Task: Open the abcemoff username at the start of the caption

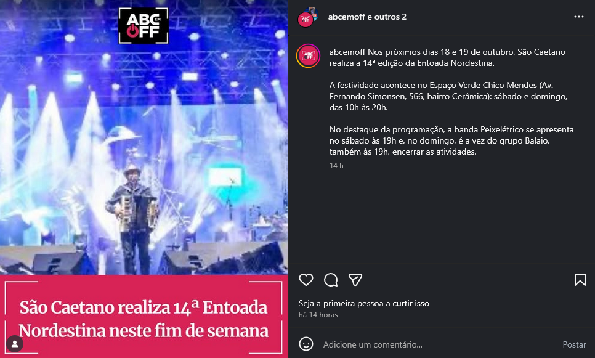Action: [x=347, y=52]
